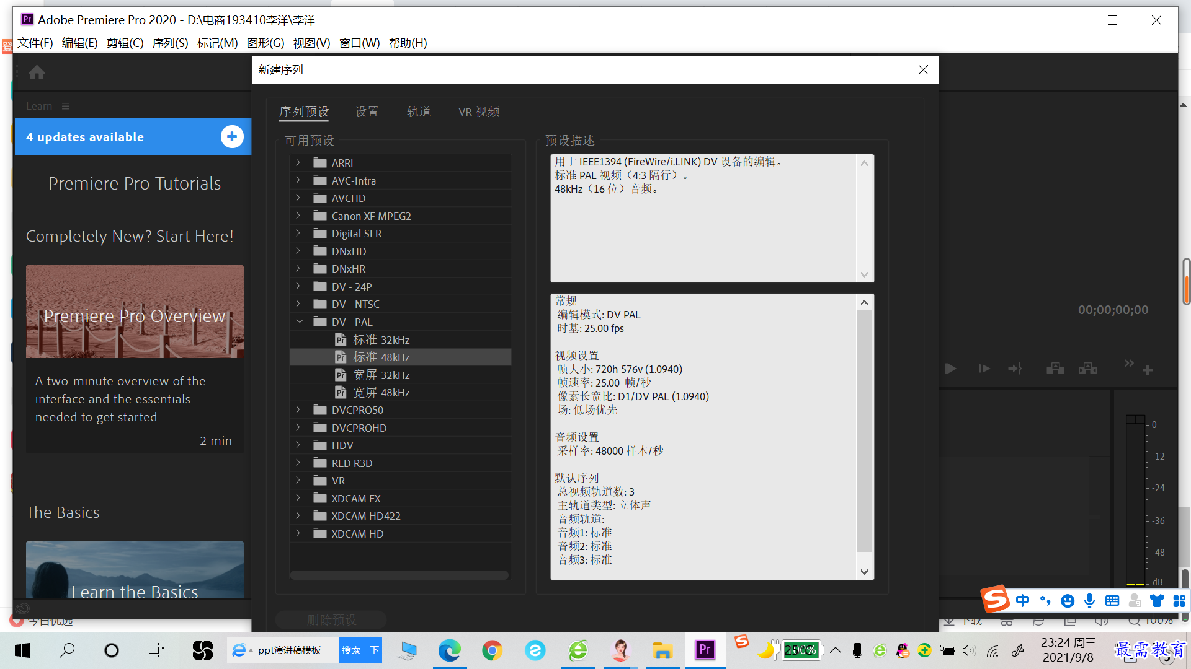Screen dimensions: 1191x669
Task: Click the Learn panel tab label
Action: (39, 107)
